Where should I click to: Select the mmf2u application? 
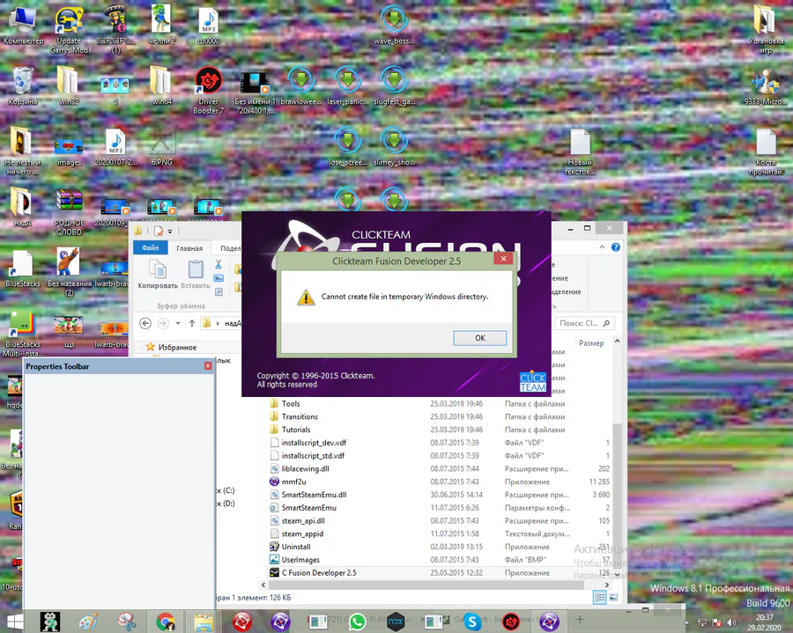click(293, 482)
